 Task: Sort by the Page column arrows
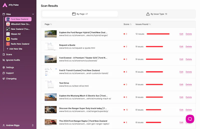(51, 24)
